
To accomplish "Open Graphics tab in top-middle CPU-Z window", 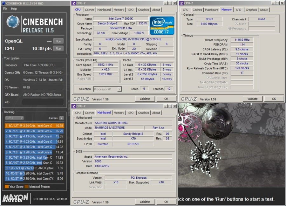I will pos(143,10).
